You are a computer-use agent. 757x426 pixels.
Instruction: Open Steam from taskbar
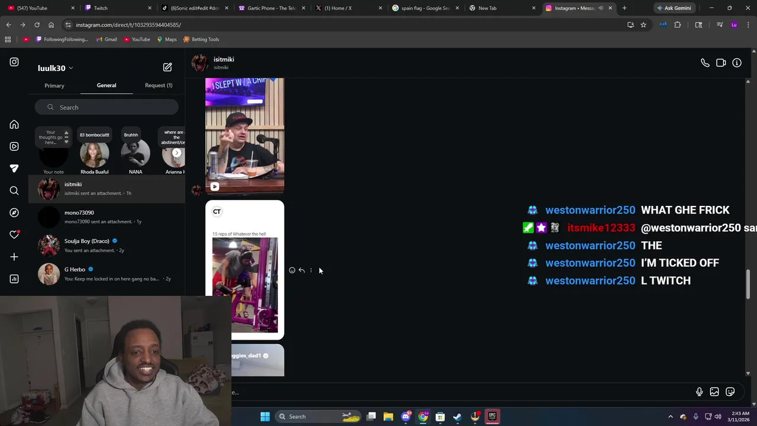pyautogui.click(x=457, y=417)
